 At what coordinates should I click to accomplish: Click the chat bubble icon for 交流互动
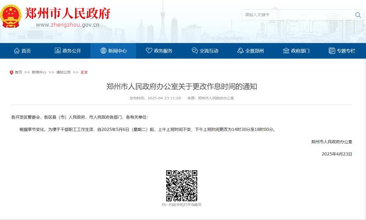pos(195,51)
